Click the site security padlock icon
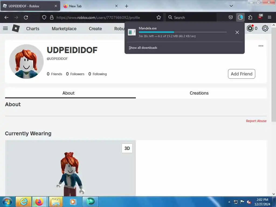 coord(51,18)
